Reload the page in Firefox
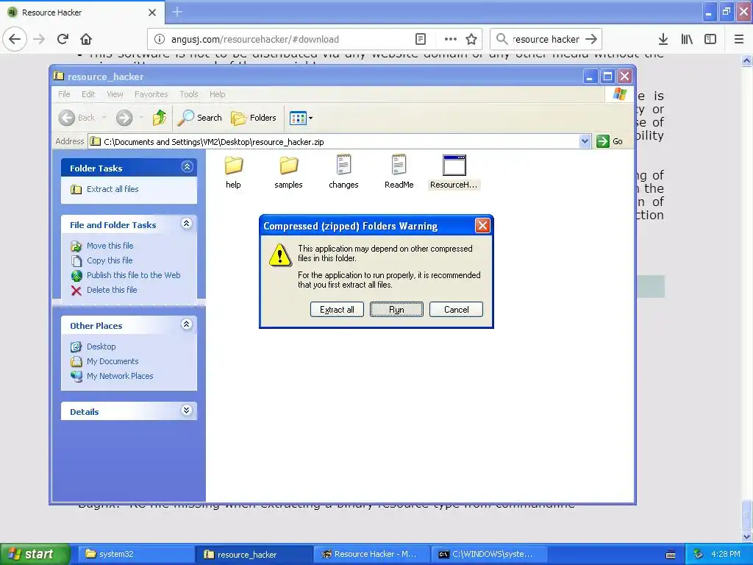This screenshot has width=753, height=565. 63,39
